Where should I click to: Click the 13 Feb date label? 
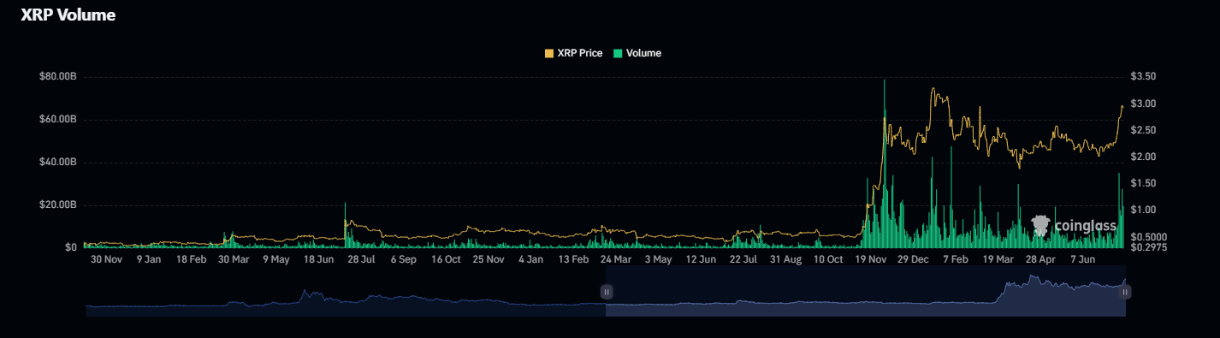click(573, 259)
